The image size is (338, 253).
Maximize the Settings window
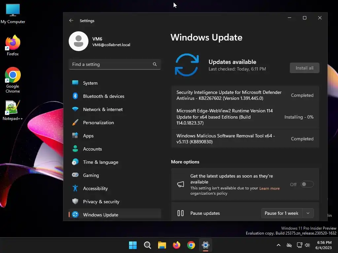point(304,18)
